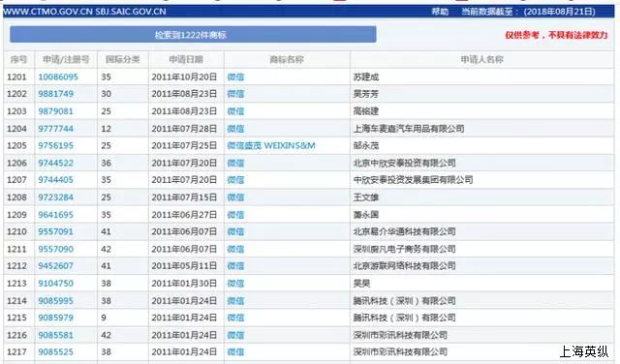Select applicant 北京易介华通科技有限公司

click(x=404, y=232)
